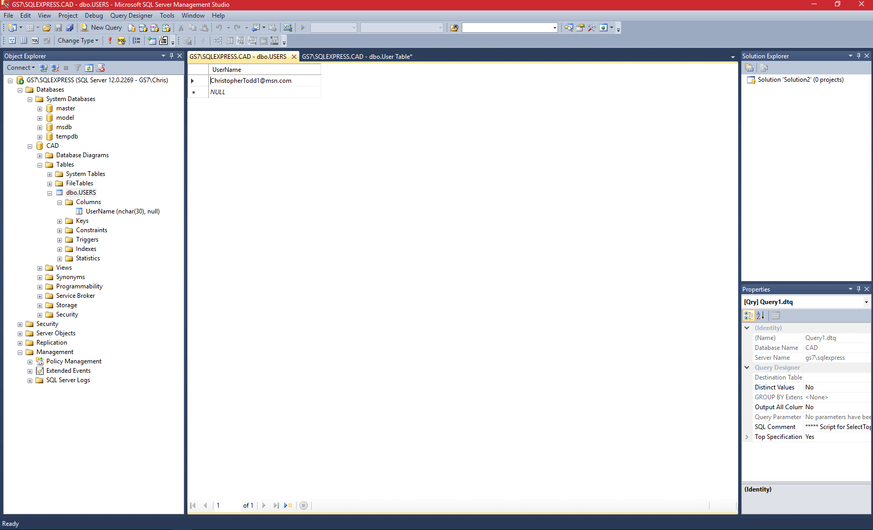Click the Analysis Services MDX Query icon
873x530 pixels.
pos(143,28)
